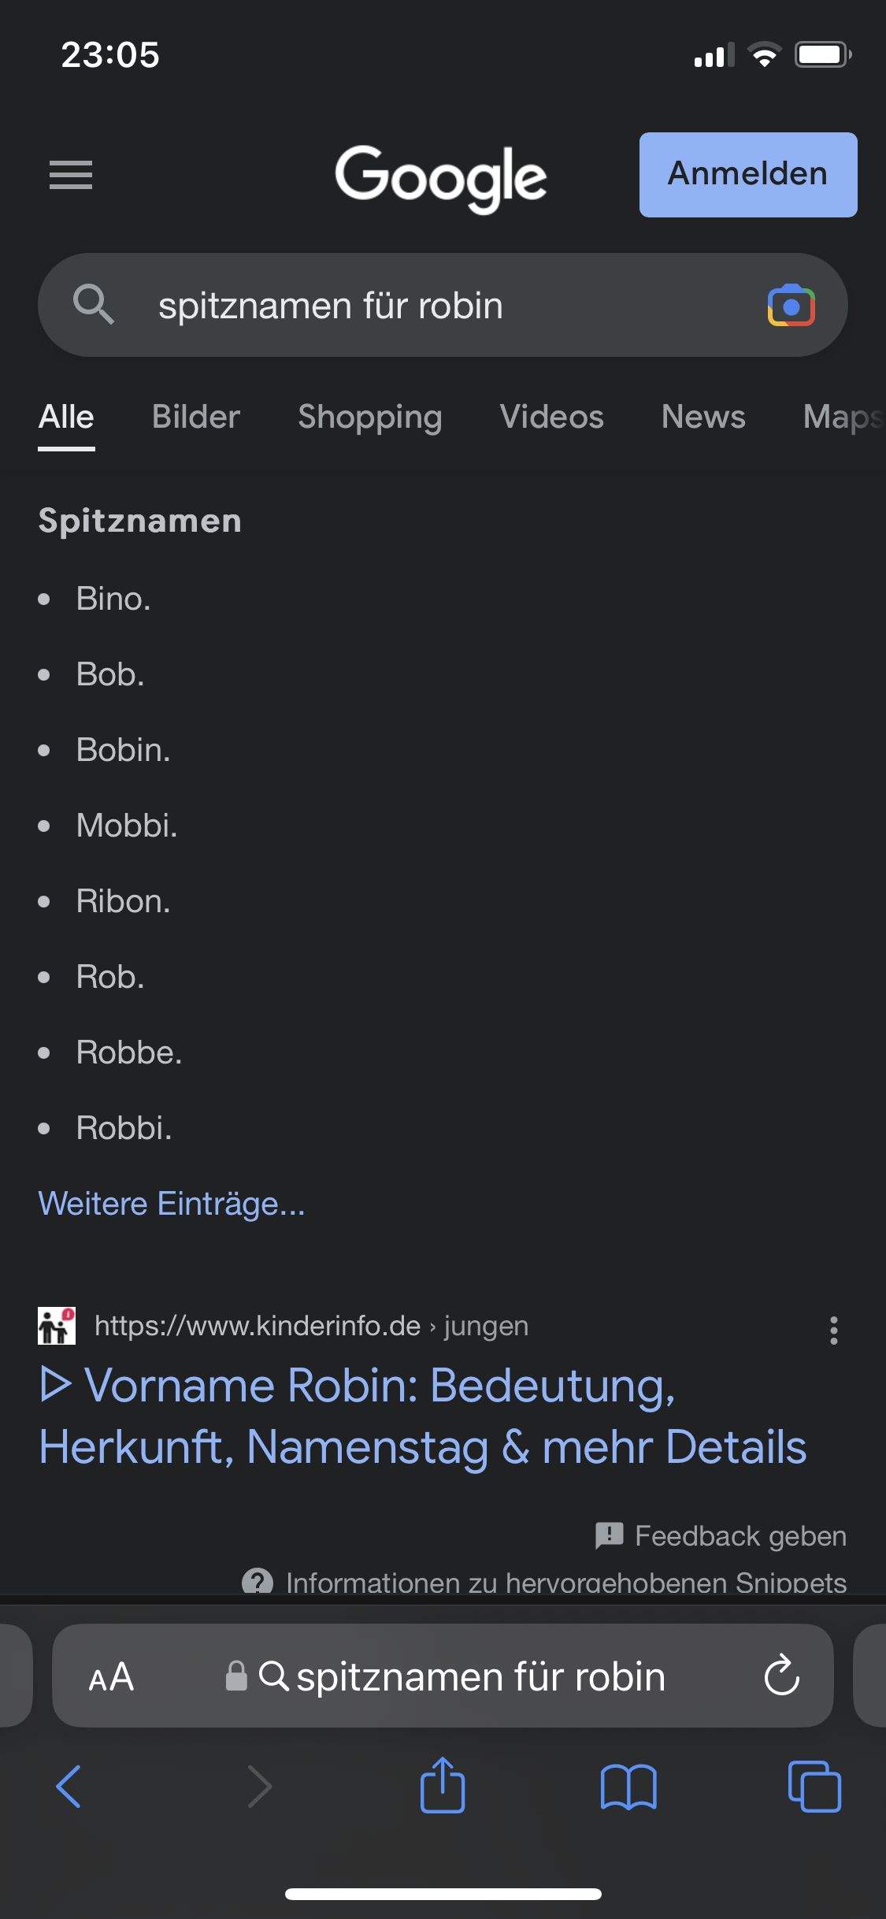This screenshot has height=1919, width=886.
Task: Expand list with Weitere Einträge link
Action: 172,1204
